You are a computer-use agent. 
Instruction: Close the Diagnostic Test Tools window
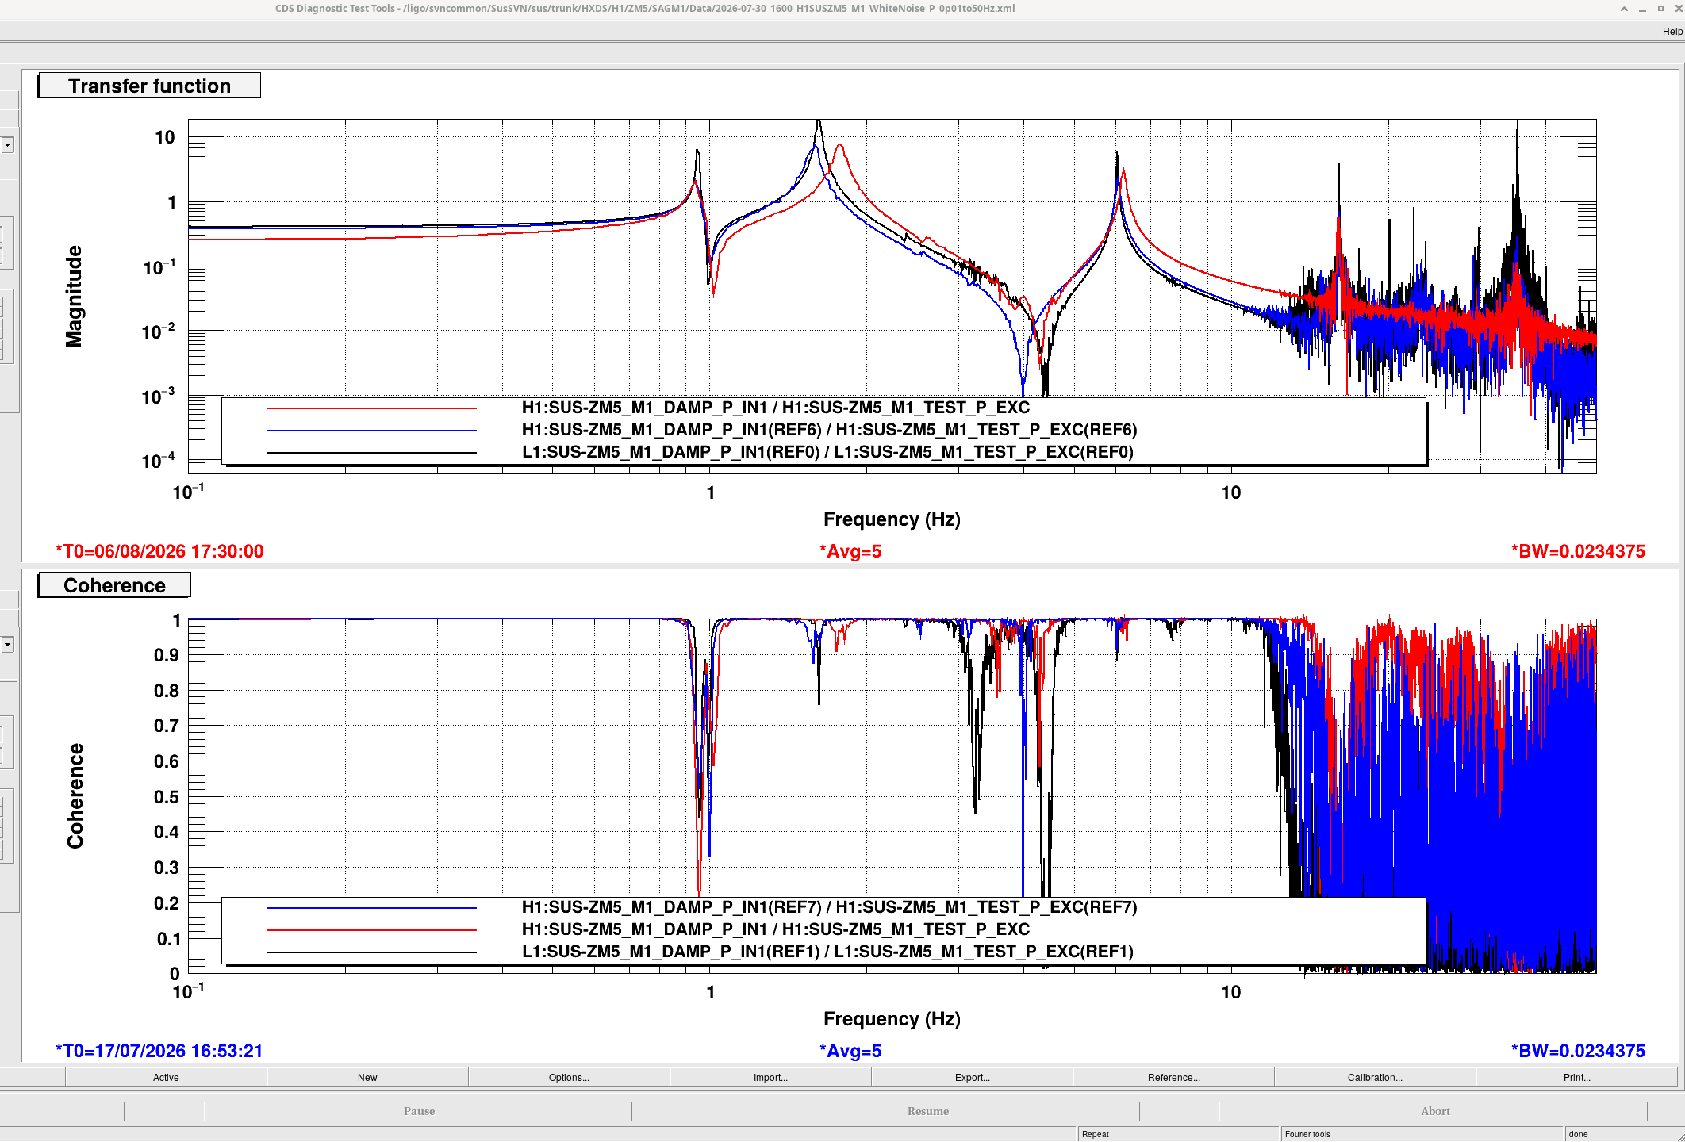pos(1678,9)
